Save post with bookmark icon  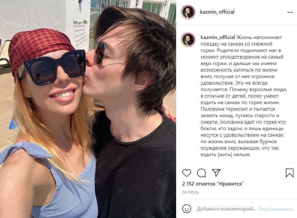pos(289,173)
